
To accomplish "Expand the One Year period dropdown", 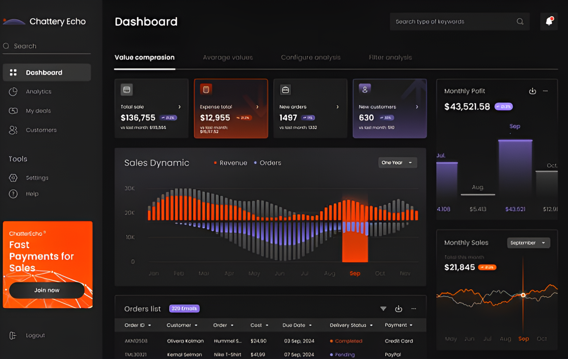I will pos(397,163).
